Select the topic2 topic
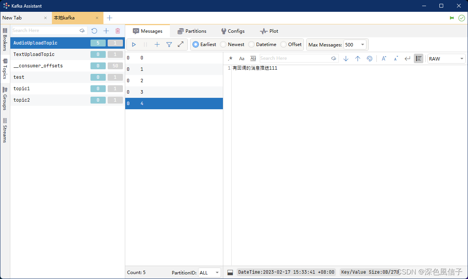 (x=68, y=100)
